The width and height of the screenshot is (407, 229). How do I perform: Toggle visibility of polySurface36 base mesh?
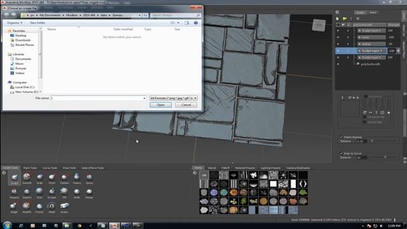coord(338,64)
